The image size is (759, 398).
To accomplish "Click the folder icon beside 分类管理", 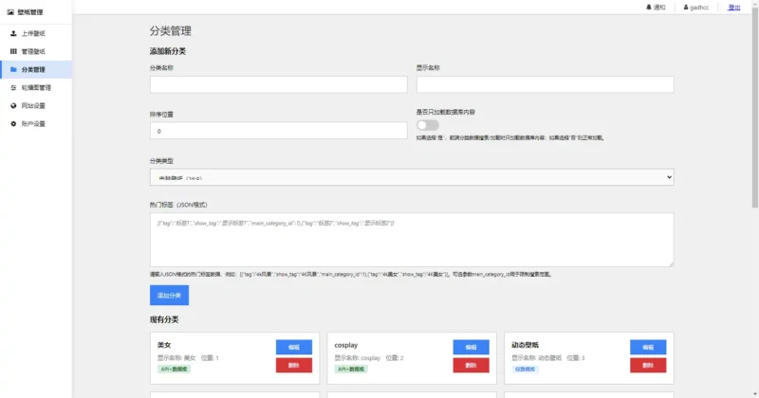I will click(12, 69).
